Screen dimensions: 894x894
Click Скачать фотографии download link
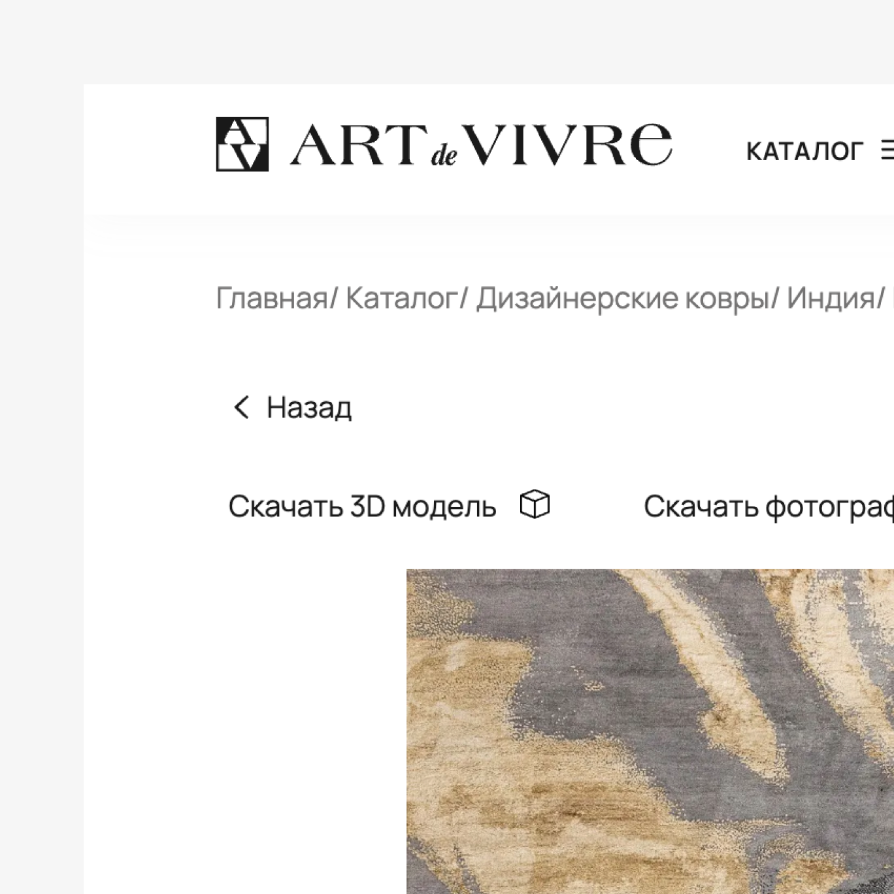click(x=769, y=506)
